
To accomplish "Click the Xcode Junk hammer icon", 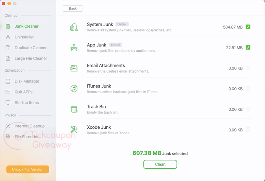I will pos(74,130).
